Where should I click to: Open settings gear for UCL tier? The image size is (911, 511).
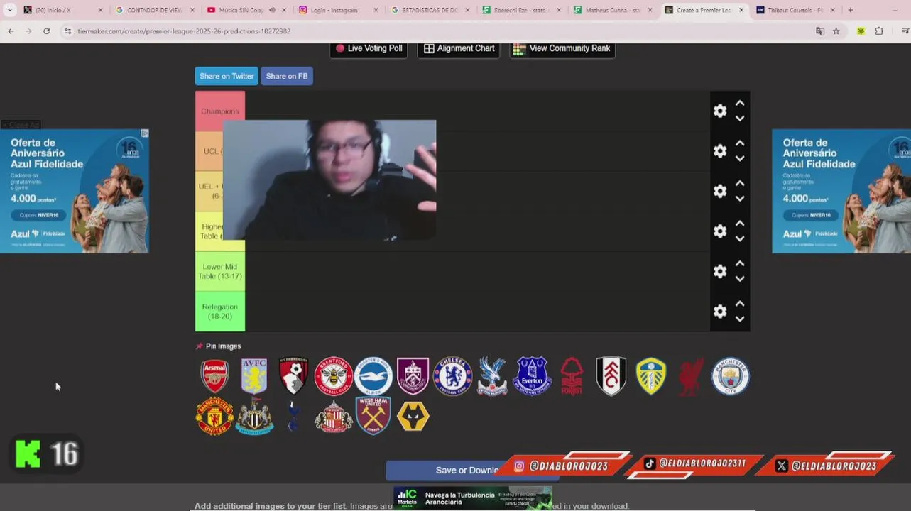pyautogui.click(x=720, y=151)
